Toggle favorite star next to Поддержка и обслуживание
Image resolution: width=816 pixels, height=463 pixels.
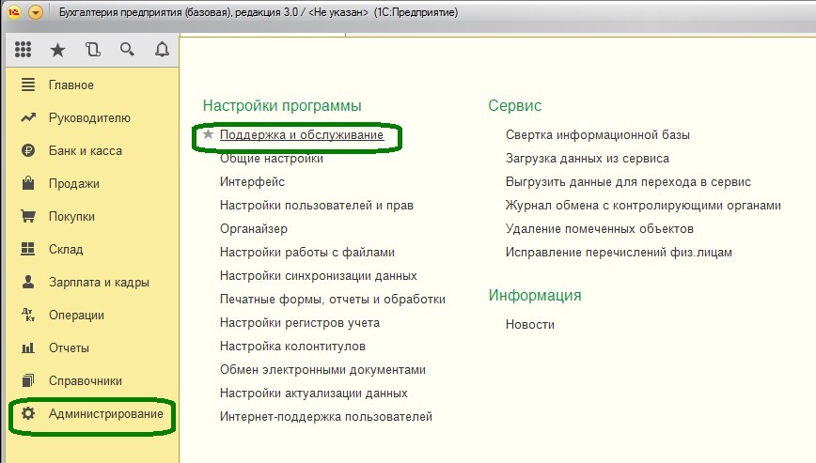(x=208, y=134)
